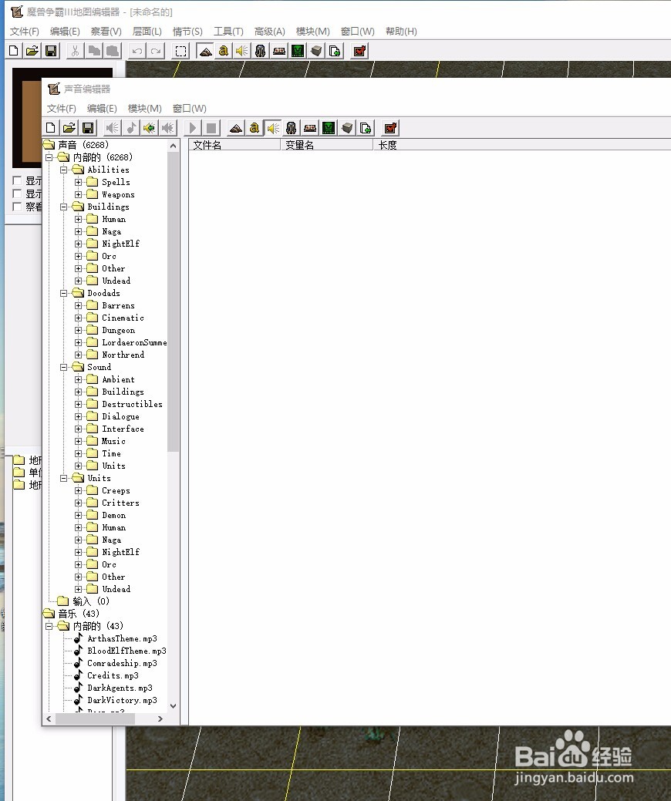This screenshot has width=671, height=801.
Task: Switch to Trigger Editor from Sound Editor toolbar
Action: pyautogui.click(x=254, y=128)
